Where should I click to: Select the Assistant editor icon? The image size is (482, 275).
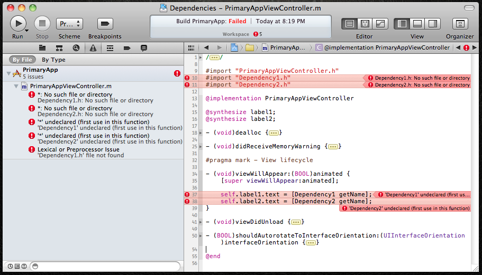coord(365,24)
